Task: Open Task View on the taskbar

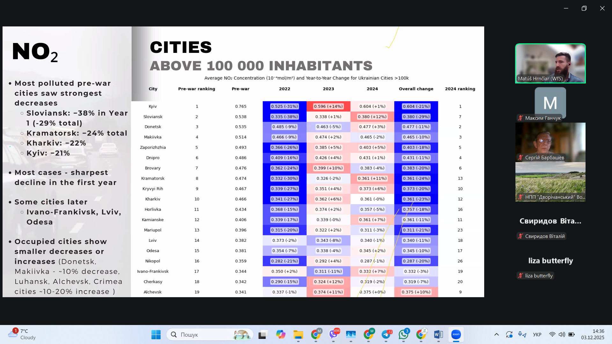Action: [x=262, y=334]
